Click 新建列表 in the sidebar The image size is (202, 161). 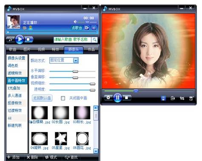pyautogui.click(x=17, y=125)
